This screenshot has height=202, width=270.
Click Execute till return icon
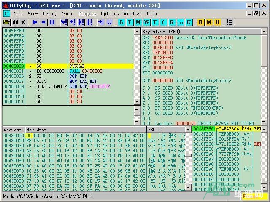pos(101,22)
